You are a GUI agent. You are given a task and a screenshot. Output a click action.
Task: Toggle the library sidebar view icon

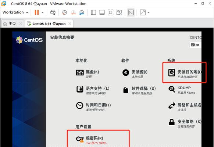(x=93, y=12)
